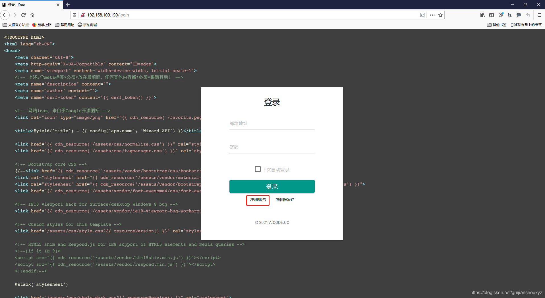
Task: Bookmark this page with the star
Action: 440,15
